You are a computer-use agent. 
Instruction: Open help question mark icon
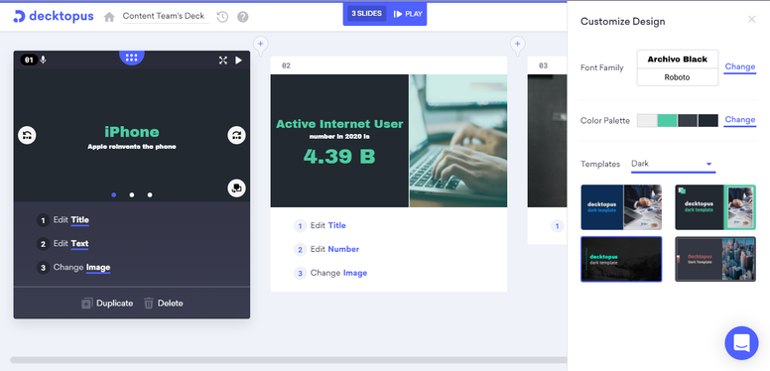pos(242,17)
